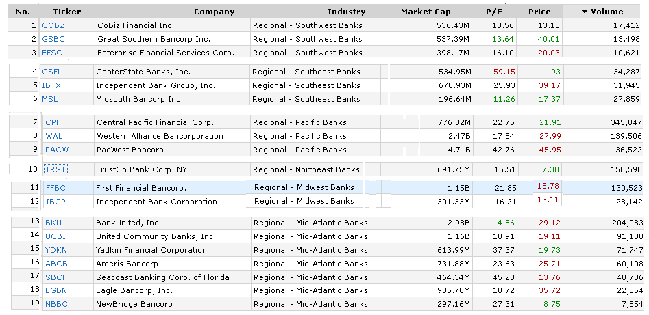Select GSBC price value 40.01
This screenshot has width=649, height=315.
549,39
